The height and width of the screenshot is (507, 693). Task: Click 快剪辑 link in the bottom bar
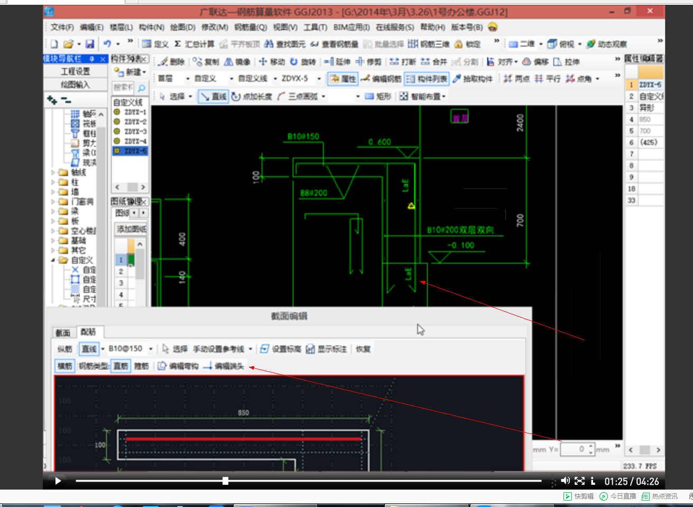pyautogui.click(x=579, y=496)
